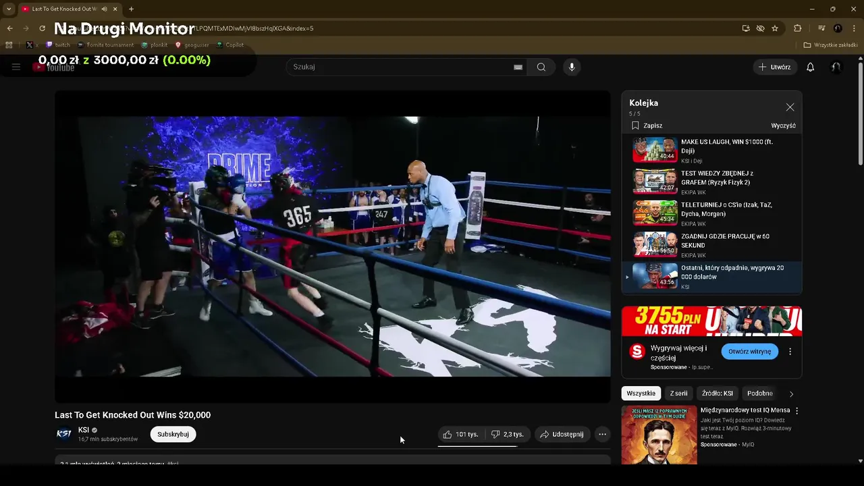Screen dimensions: 864x486
Task: Show more filter chips with right arrow
Action: point(791,394)
